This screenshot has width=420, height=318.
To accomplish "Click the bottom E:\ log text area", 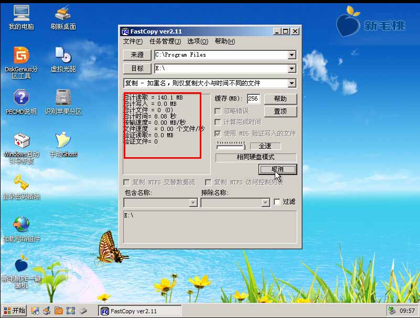I will pos(210,227).
